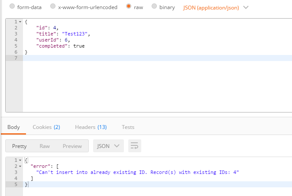The height and width of the screenshot is (196, 292).
Task: Switch response view to Pretty
Action: coord(19,146)
